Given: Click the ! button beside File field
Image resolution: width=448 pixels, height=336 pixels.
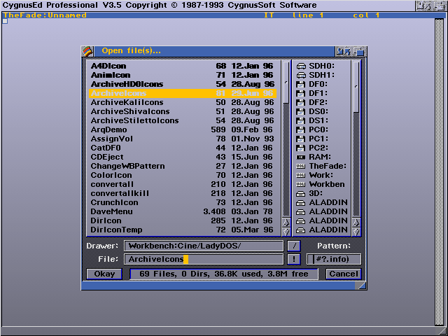Looking at the screenshot, I should pyautogui.click(x=294, y=259).
